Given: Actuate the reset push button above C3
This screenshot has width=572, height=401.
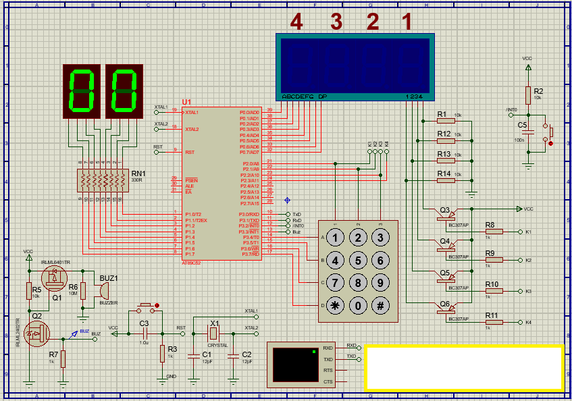Looking at the screenshot, I should (x=147, y=307).
